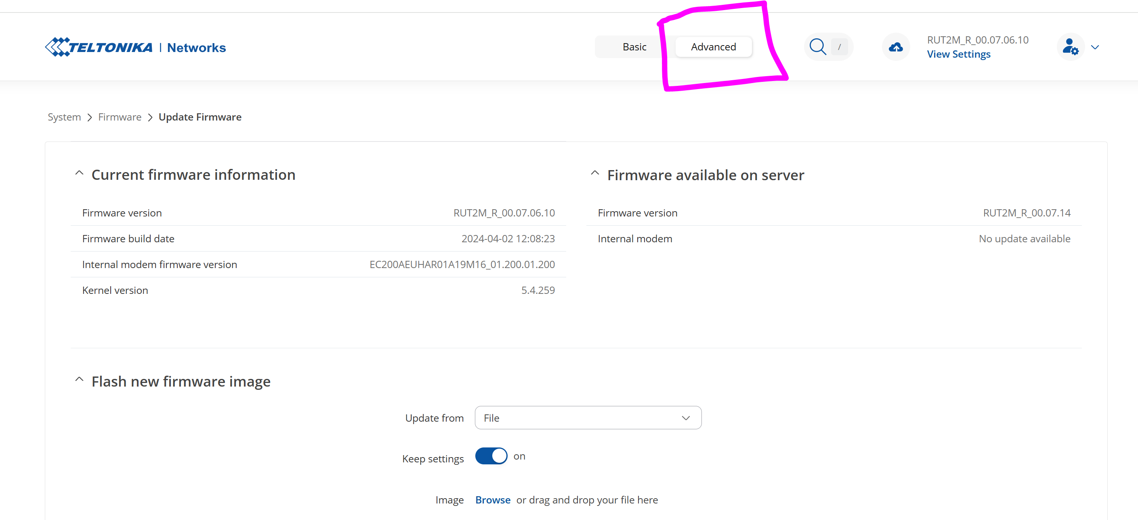Click the slash search shortcut key
Image resolution: width=1138 pixels, height=520 pixels.
click(839, 47)
